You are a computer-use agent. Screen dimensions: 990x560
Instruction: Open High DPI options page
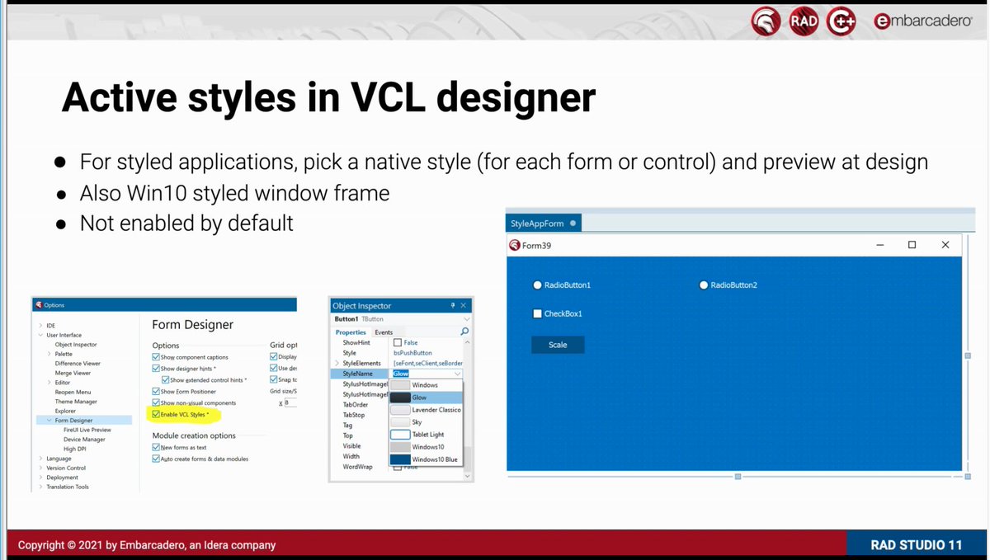(x=74, y=449)
